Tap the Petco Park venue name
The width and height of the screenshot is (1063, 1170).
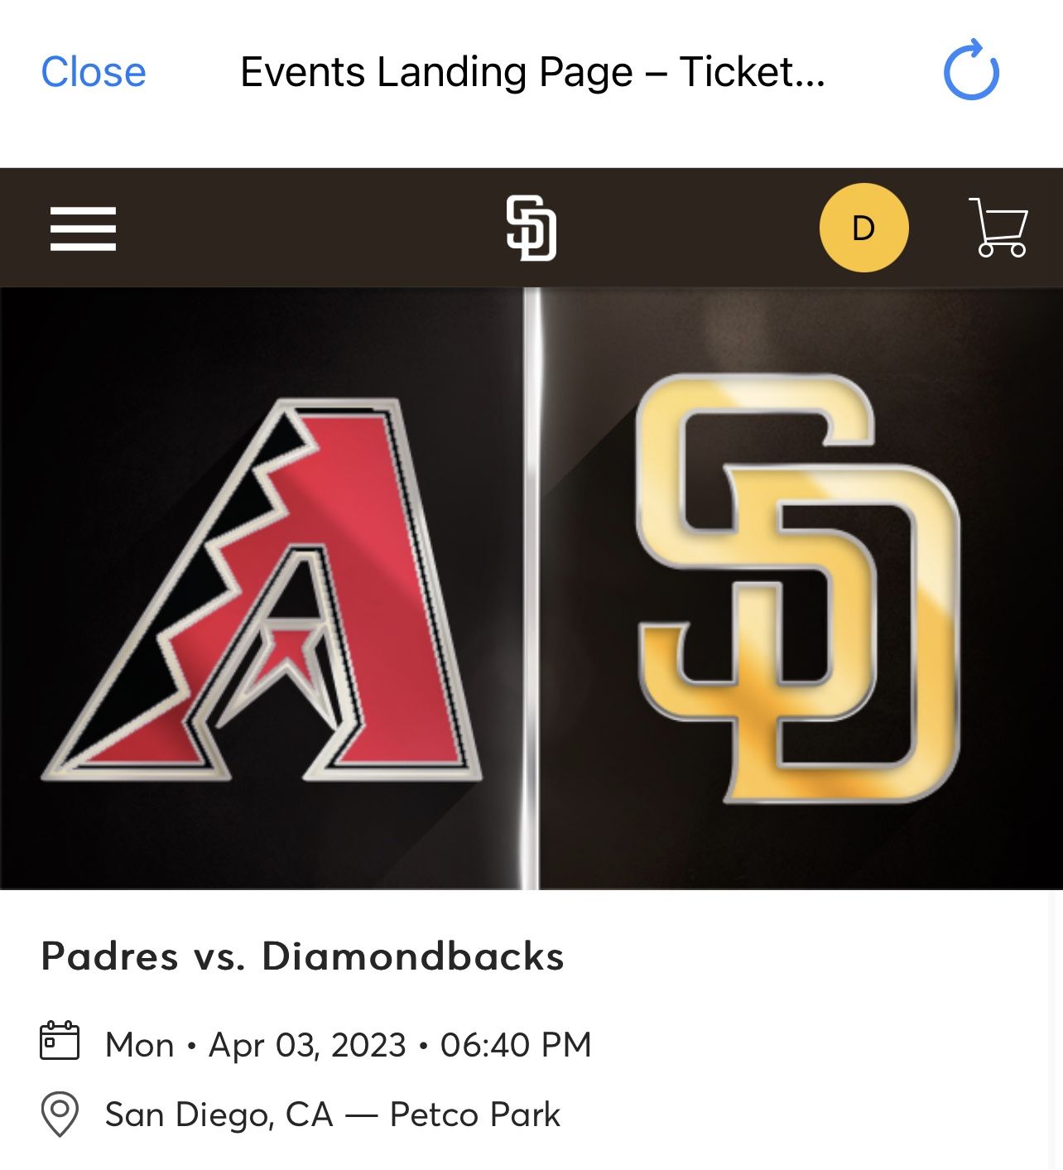point(475,1115)
